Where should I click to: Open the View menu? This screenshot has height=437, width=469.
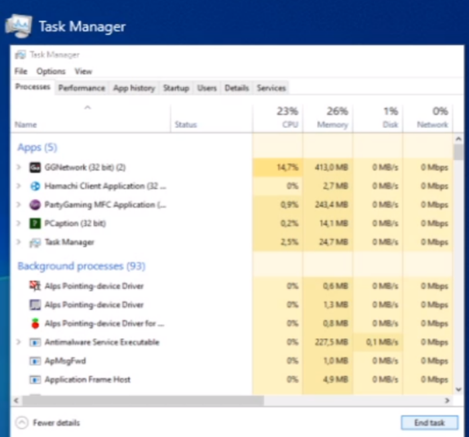[84, 71]
